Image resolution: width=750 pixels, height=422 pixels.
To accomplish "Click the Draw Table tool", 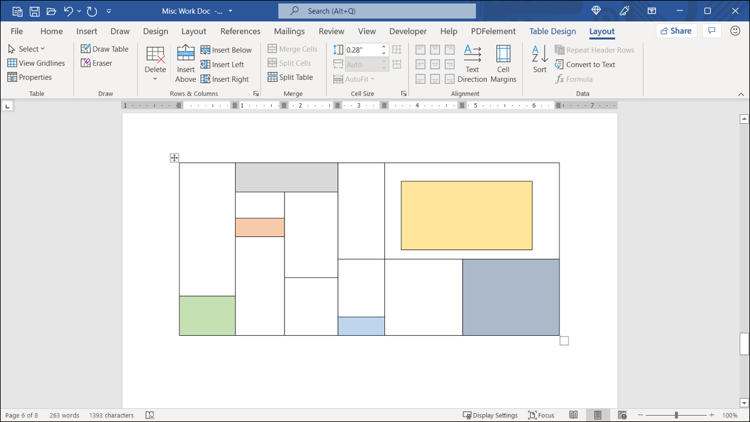I will tap(104, 49).
